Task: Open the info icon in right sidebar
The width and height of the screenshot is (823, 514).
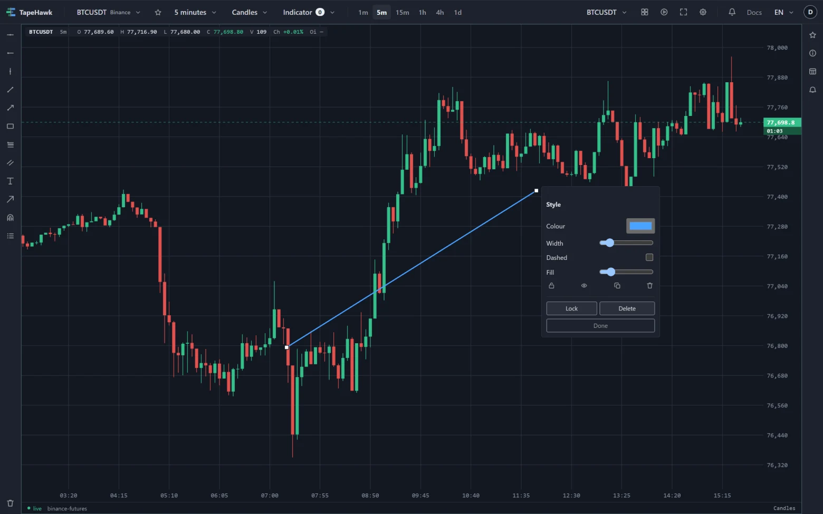Action: pyautogui.click(x=812, y=53)
